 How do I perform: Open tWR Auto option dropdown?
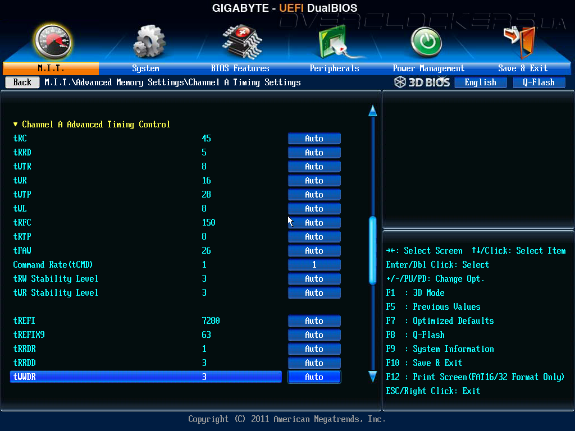pos(314,181)
